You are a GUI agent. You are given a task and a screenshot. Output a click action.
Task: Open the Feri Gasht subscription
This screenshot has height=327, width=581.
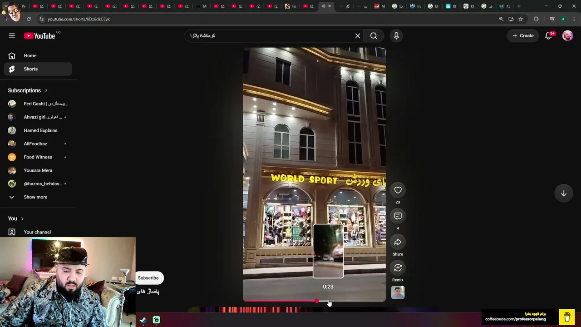(x=38, y=104)
